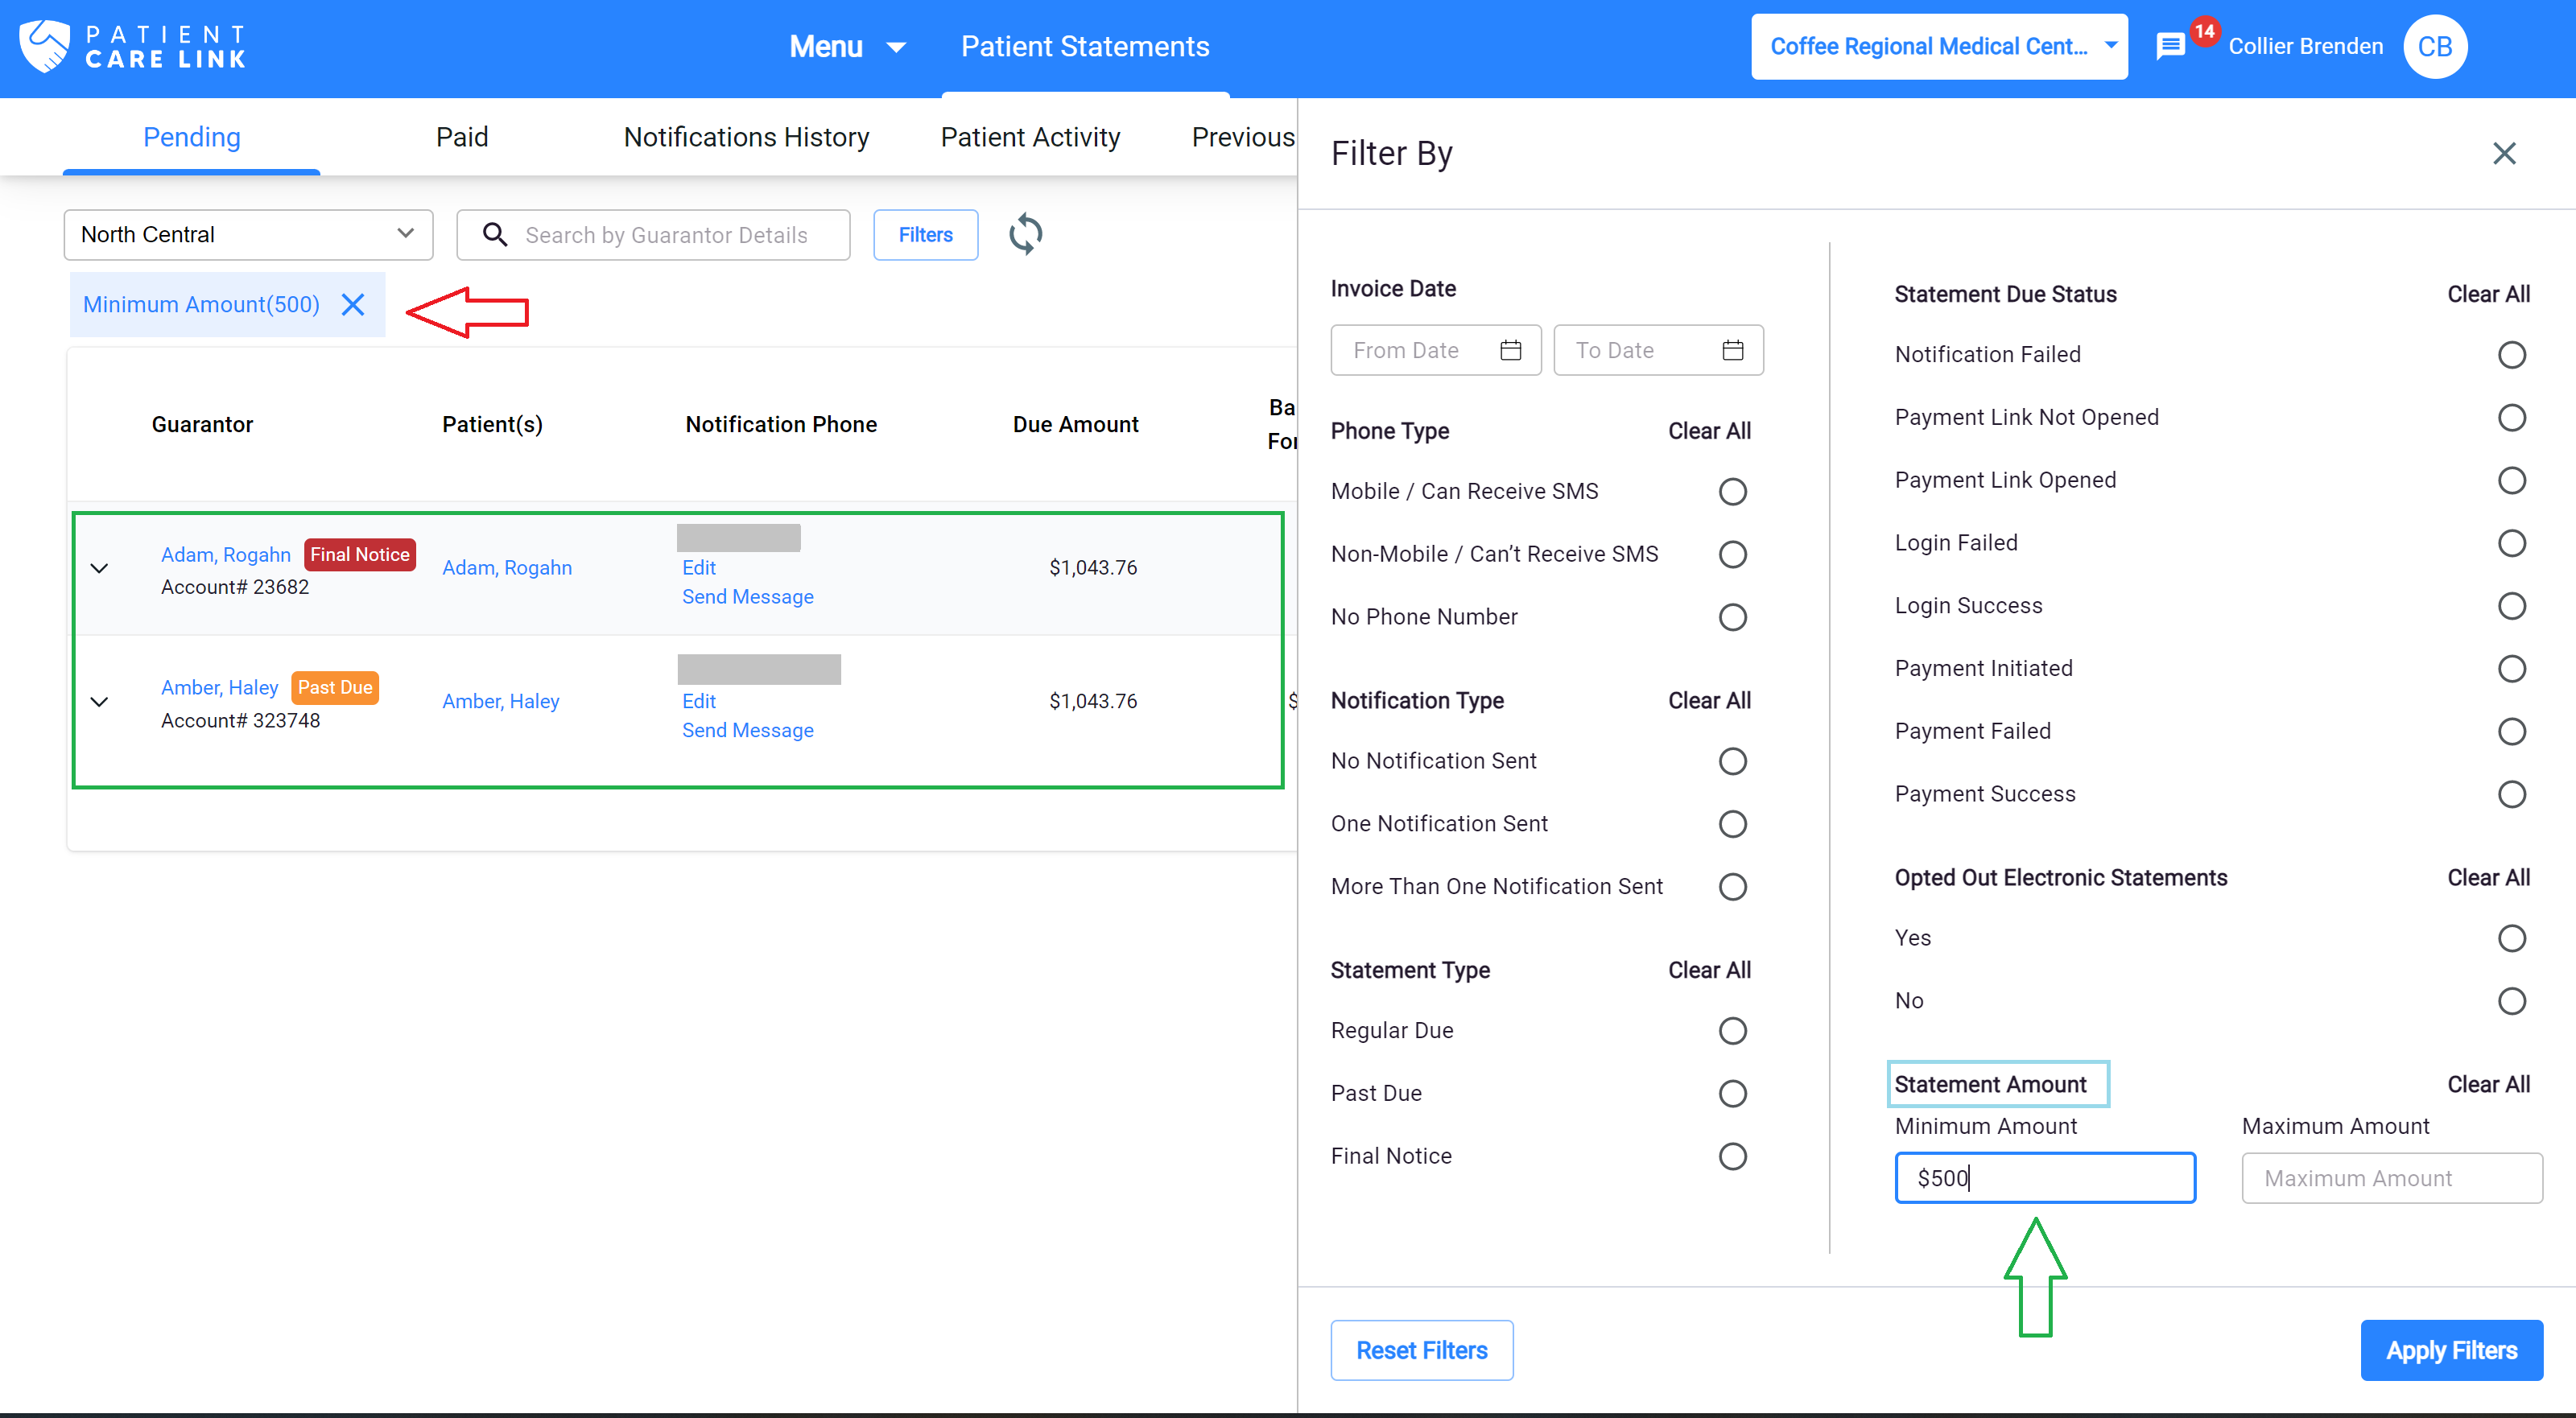
Task: Click the Reset Filters button
Action: [x=1421, y=1350]
